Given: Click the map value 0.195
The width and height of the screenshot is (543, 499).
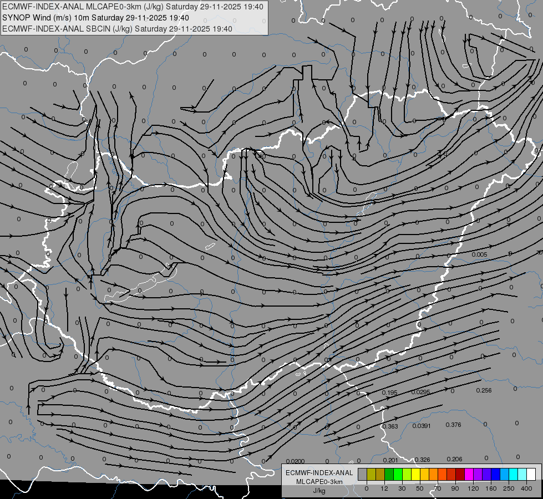Looking at the screenshot, I should coord(389,393).
